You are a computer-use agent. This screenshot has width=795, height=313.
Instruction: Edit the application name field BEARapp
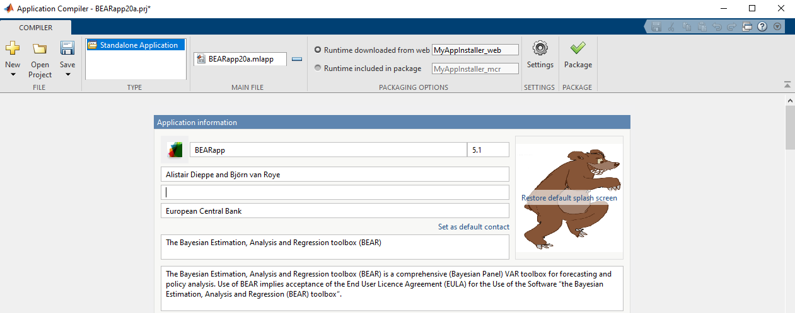(x=328, y=150)
